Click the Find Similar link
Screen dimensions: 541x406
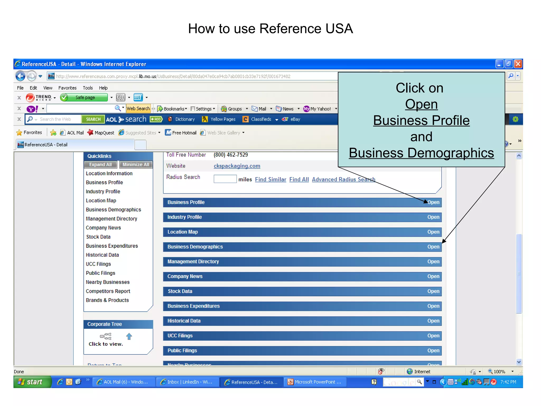point(270,179)
